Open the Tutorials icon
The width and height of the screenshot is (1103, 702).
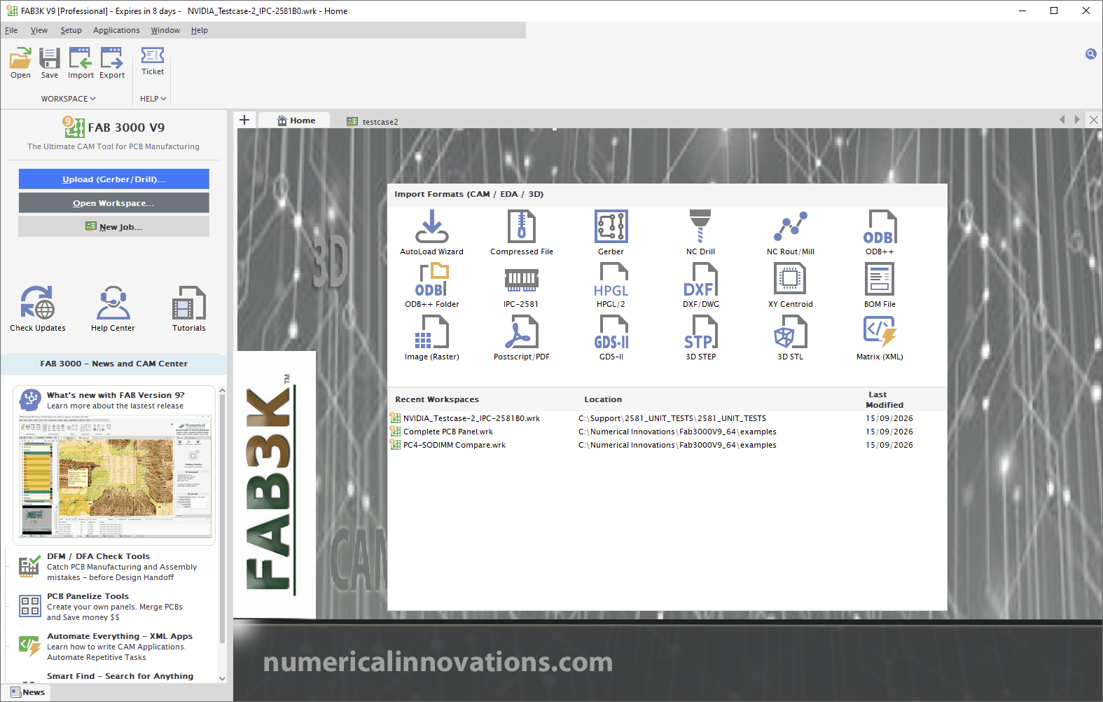[189, 308]
